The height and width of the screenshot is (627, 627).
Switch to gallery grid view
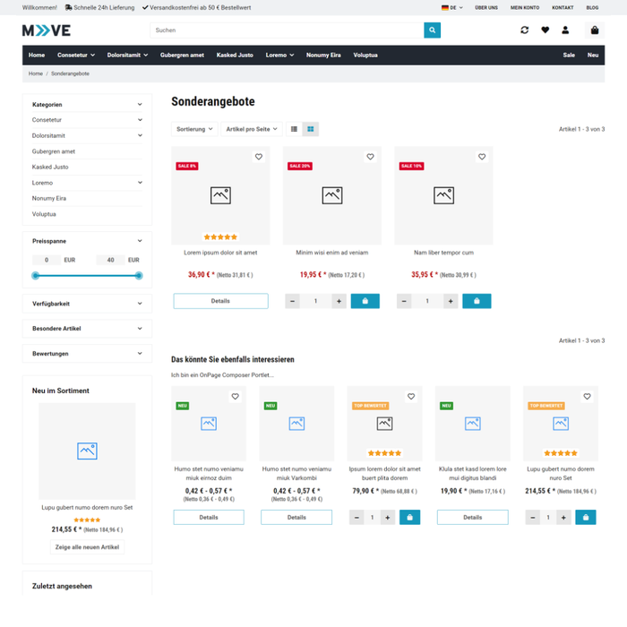click(x=310, y=129)
